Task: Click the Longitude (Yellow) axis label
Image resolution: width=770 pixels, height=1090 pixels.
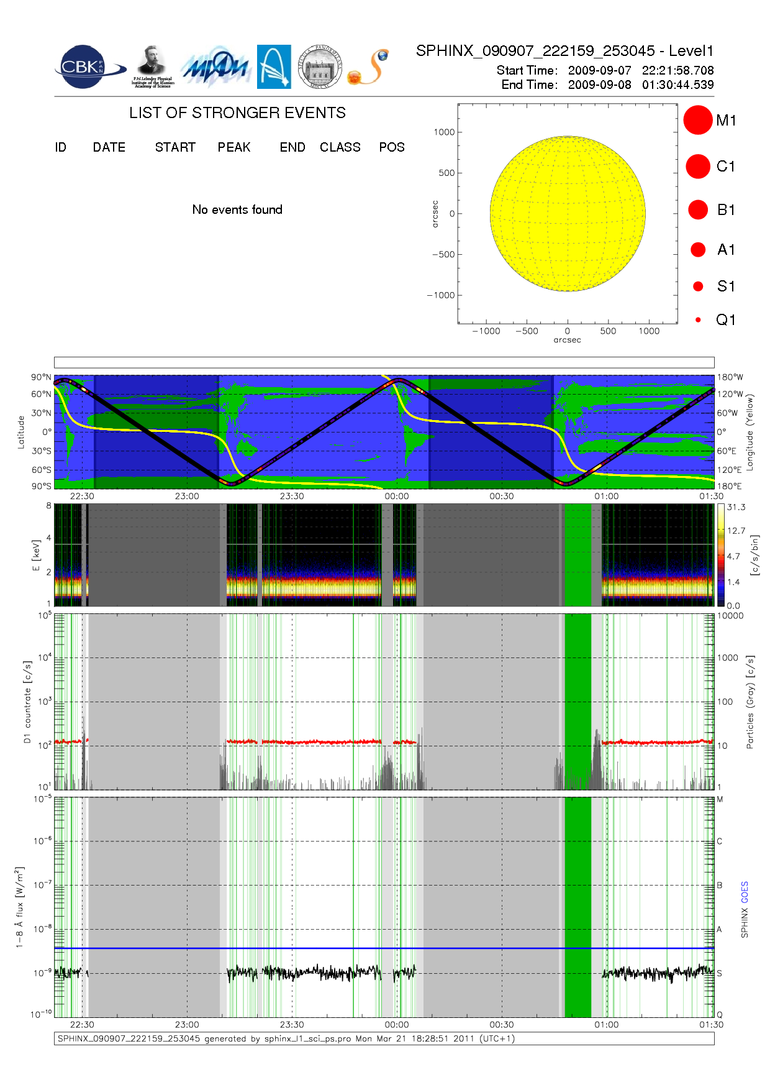Action: [x=750, y=432]
